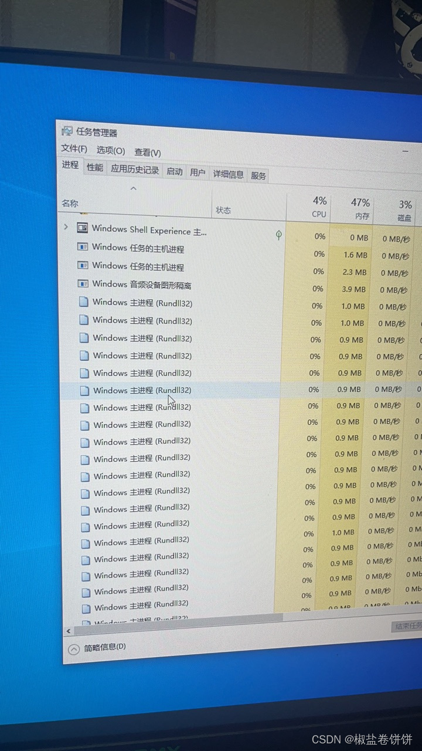Select Windows 任务的主机进程 row using 1.6 MB
422x751 pixels.
click(240, 251)
